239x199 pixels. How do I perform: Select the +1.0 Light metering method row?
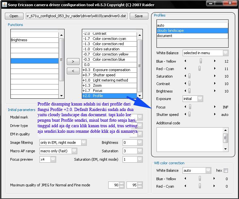tap(110, 80)
